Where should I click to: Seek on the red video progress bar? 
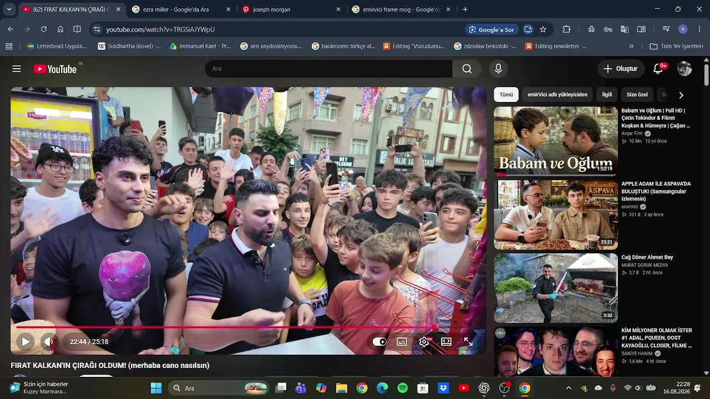(248, 328)
